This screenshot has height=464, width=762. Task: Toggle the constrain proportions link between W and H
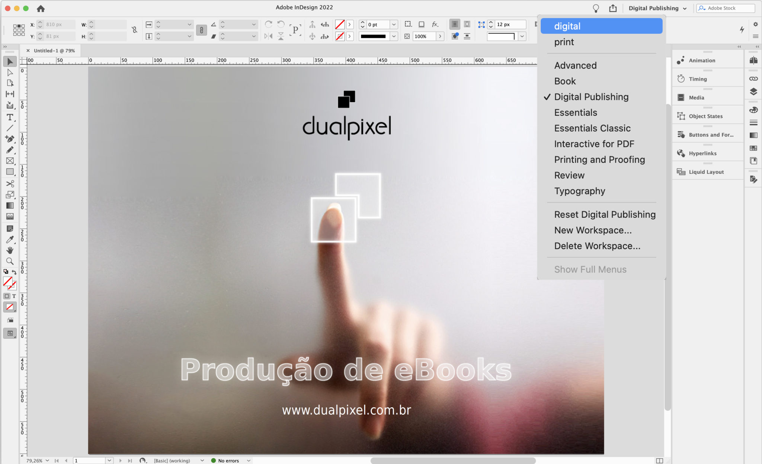tap(134, 29)
